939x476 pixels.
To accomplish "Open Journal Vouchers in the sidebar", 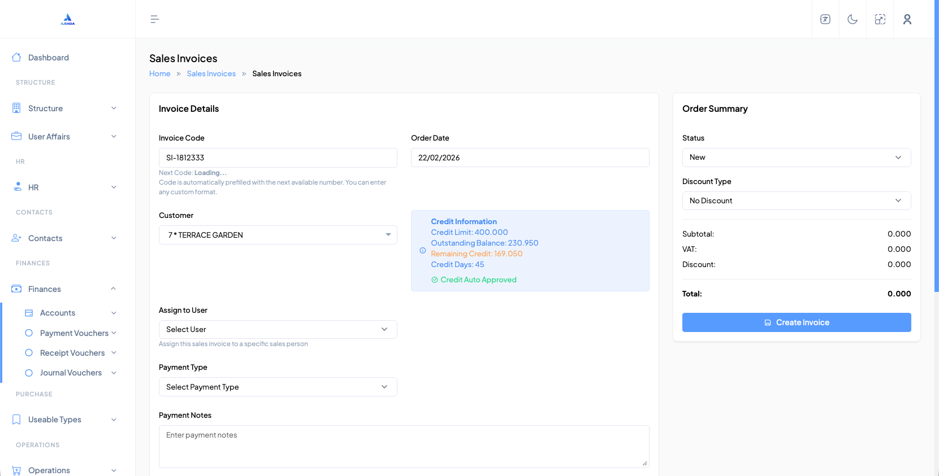I will [x=71, y=373].
